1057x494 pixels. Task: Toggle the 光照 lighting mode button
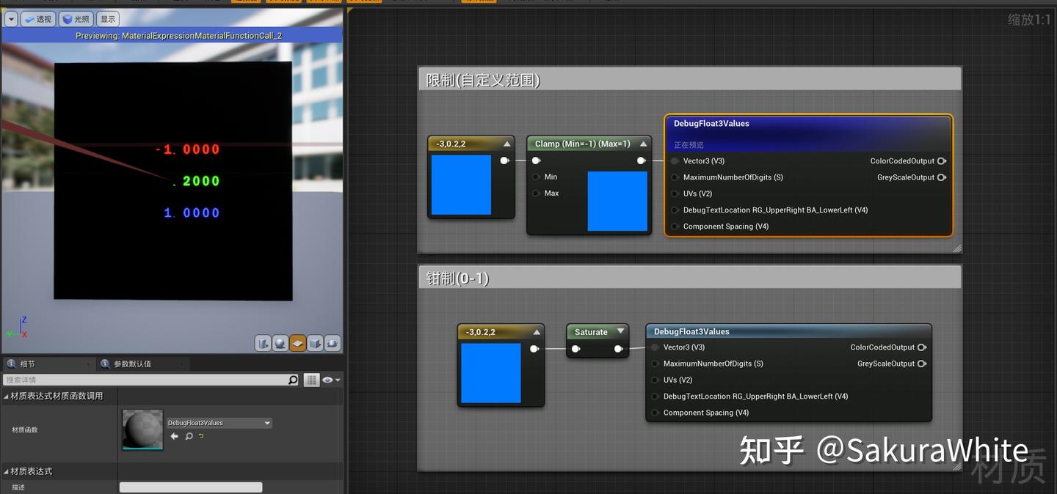(x=76, y=18)
